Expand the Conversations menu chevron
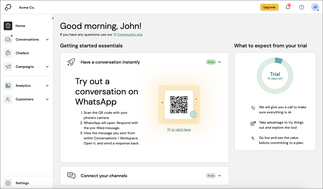 click(x=47, y=39)
